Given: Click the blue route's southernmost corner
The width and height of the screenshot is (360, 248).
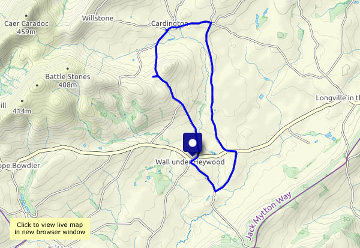Looking at the screenshot, I should (x=215, y=191).
